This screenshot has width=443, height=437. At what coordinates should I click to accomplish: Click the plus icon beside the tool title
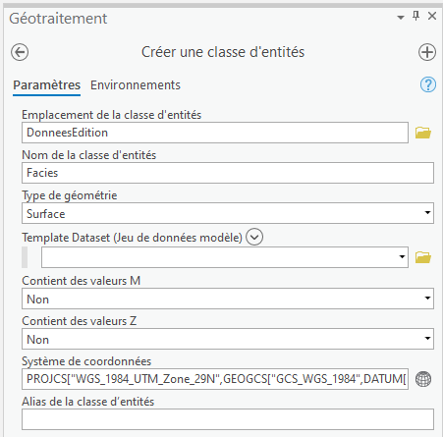(x=427, y=52)
